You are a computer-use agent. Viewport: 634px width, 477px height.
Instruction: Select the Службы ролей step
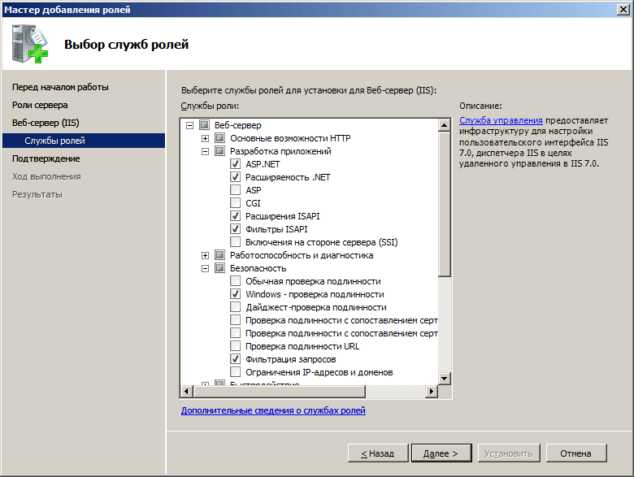point(84,141)
